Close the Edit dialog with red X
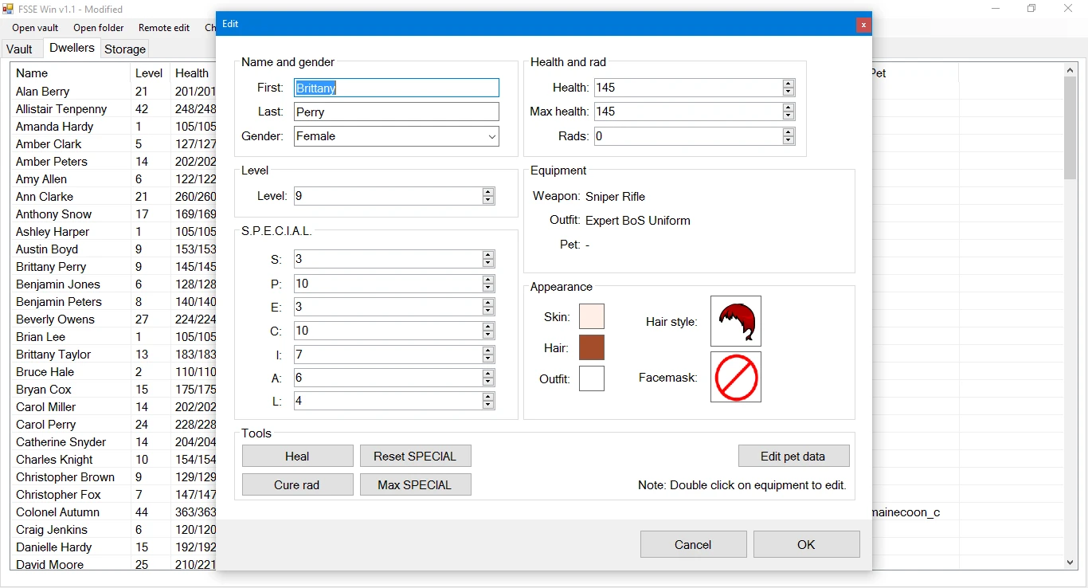Screen dimensions: 1088x588 (x=863, y=25)
